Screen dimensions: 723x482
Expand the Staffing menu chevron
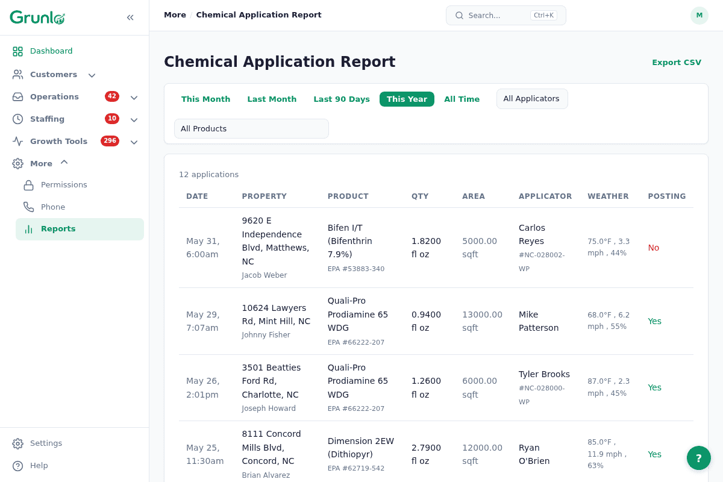(x=134, y=120)
